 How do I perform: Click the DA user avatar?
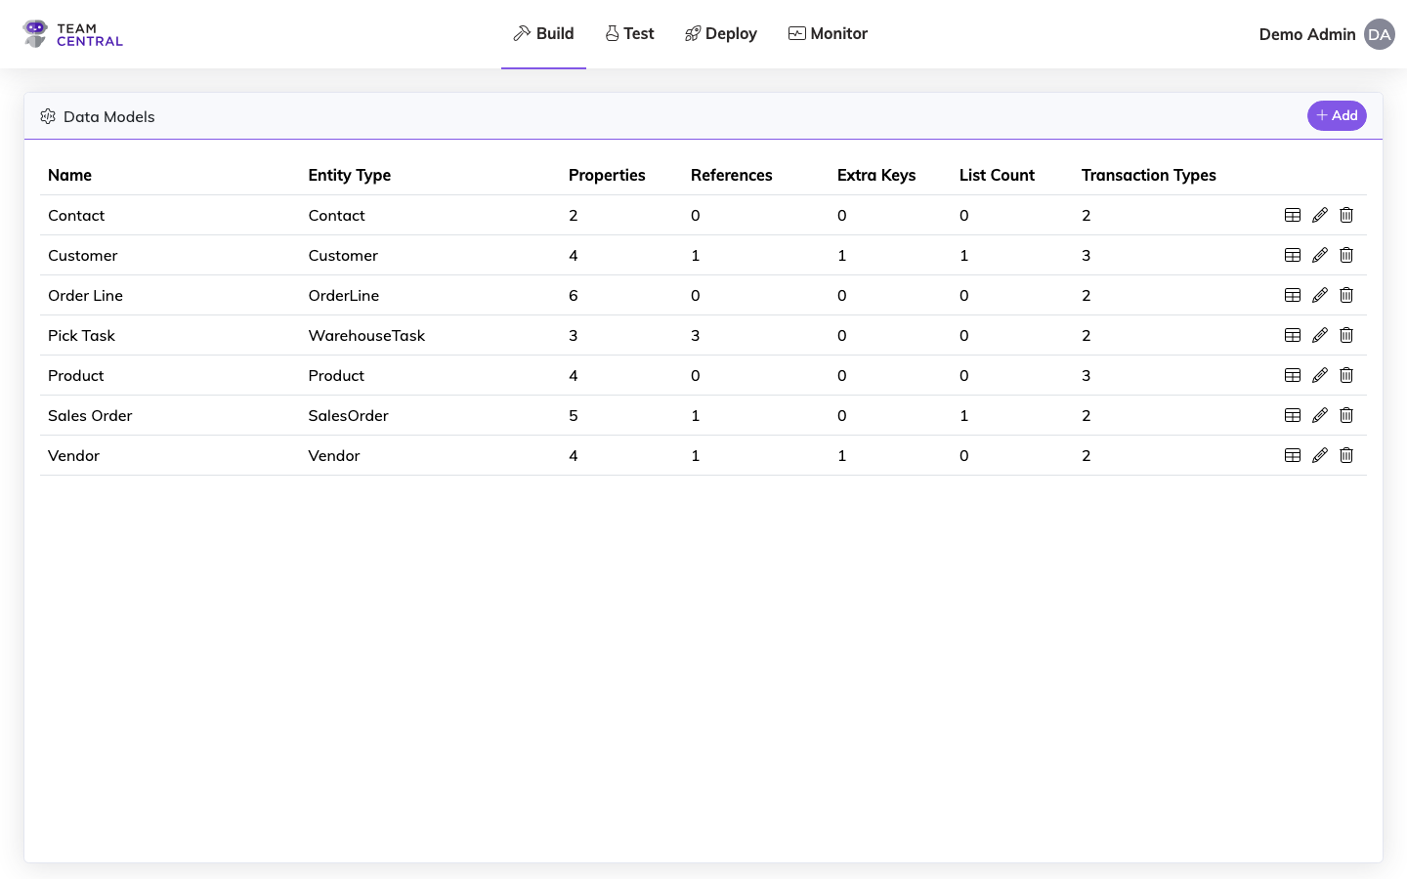tap(1380, 34)
